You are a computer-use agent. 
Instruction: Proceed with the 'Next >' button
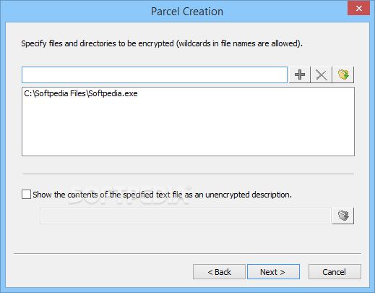click(273, 272)
